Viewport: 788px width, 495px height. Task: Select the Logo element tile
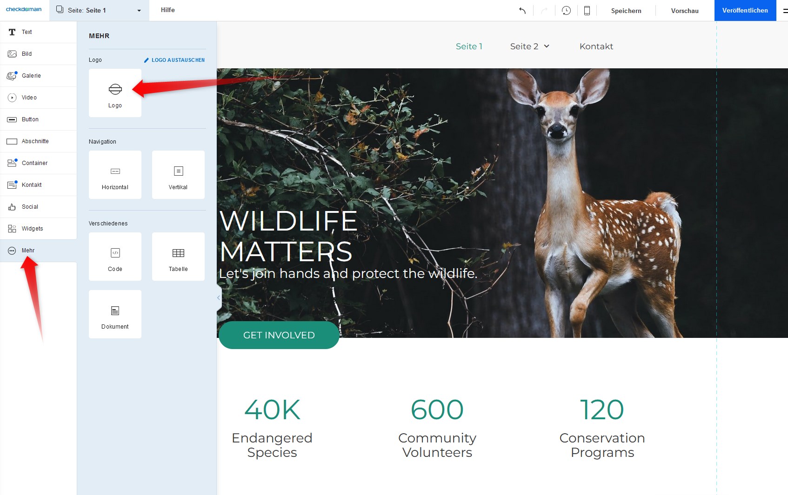click(x=115, y=93)
